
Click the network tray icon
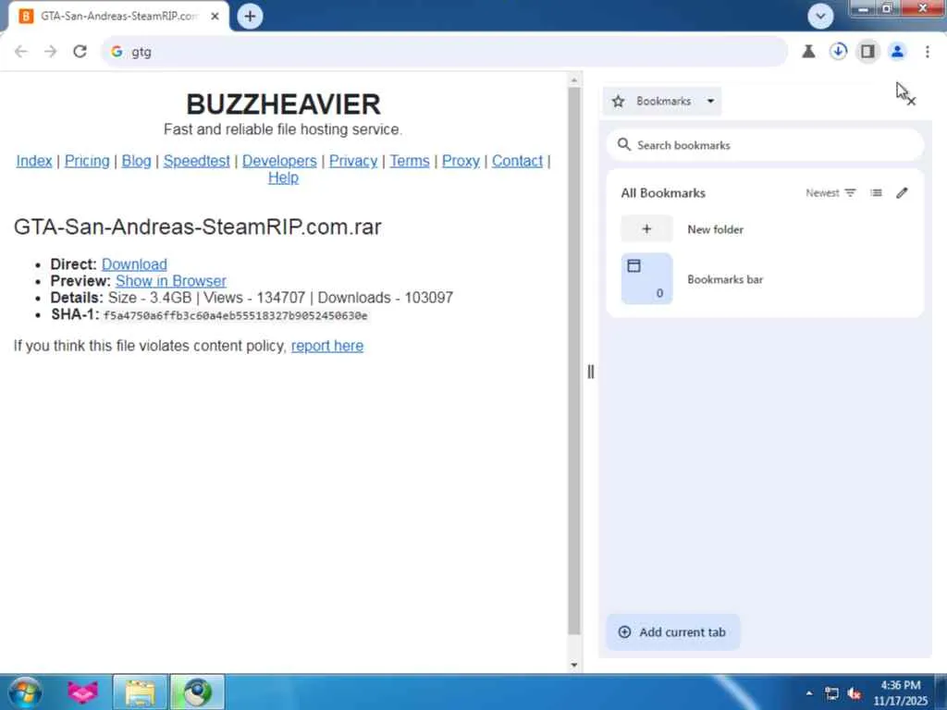[x=831, y=693]
